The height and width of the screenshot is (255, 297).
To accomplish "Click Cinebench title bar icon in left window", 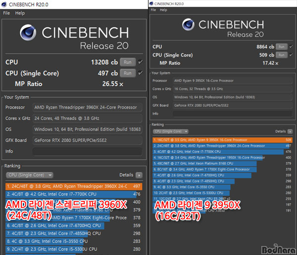I will (4, 4).
